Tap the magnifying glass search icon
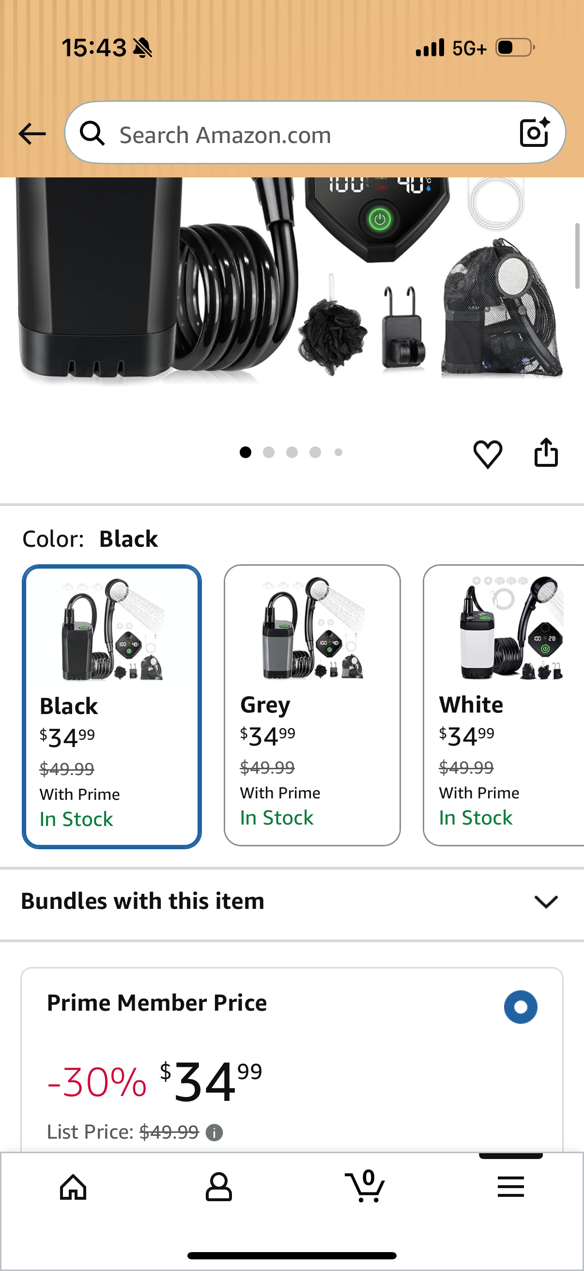This screenshot has height=1271, width=584. tap(92, 133)
